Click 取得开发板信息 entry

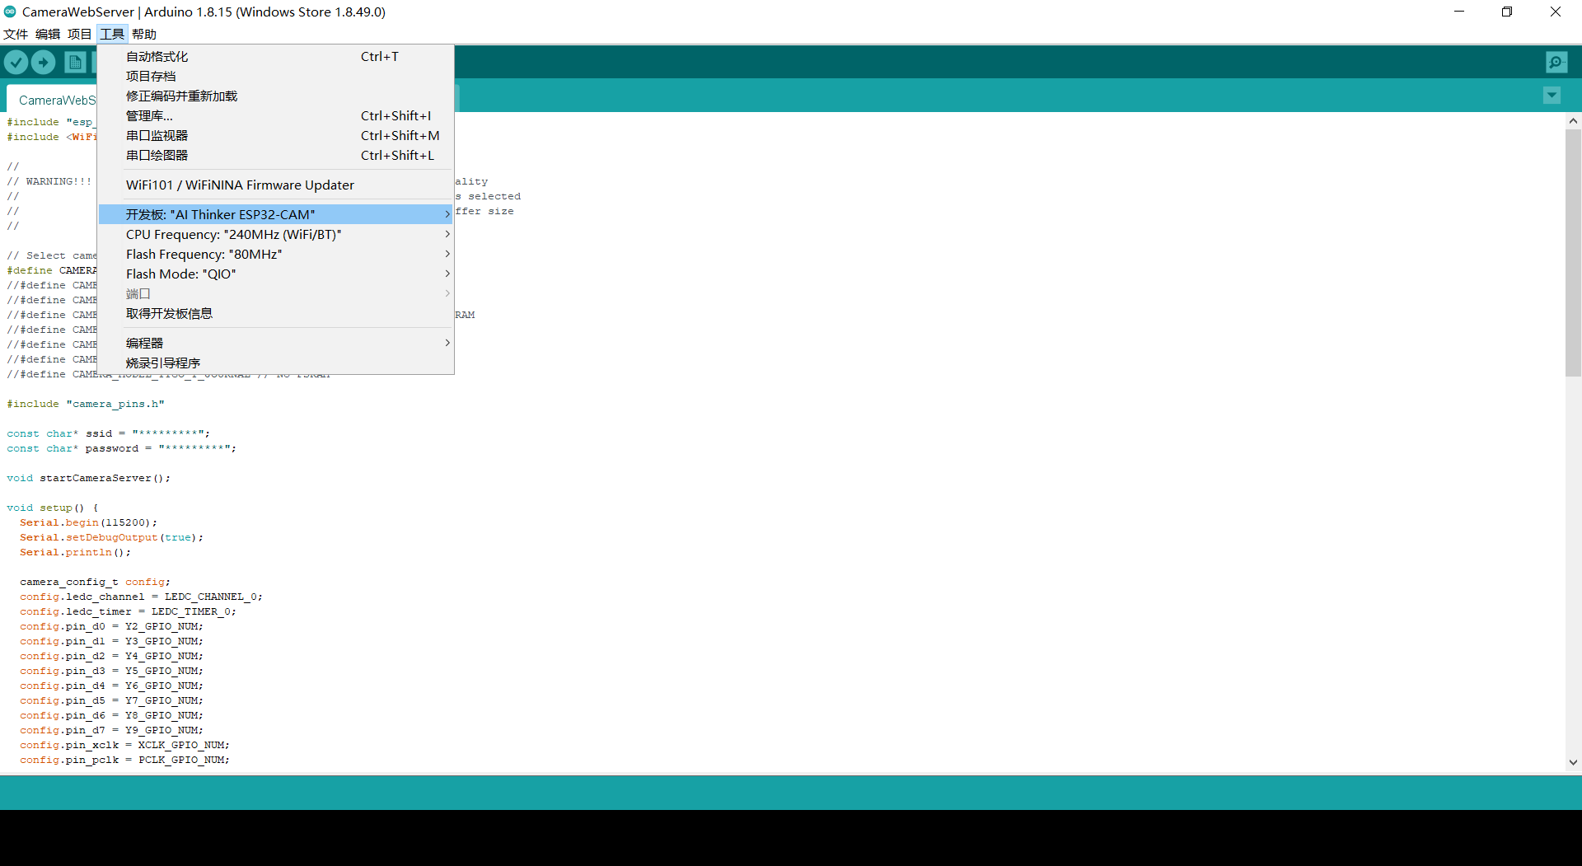pyautogui.click(x=276, y=314)
